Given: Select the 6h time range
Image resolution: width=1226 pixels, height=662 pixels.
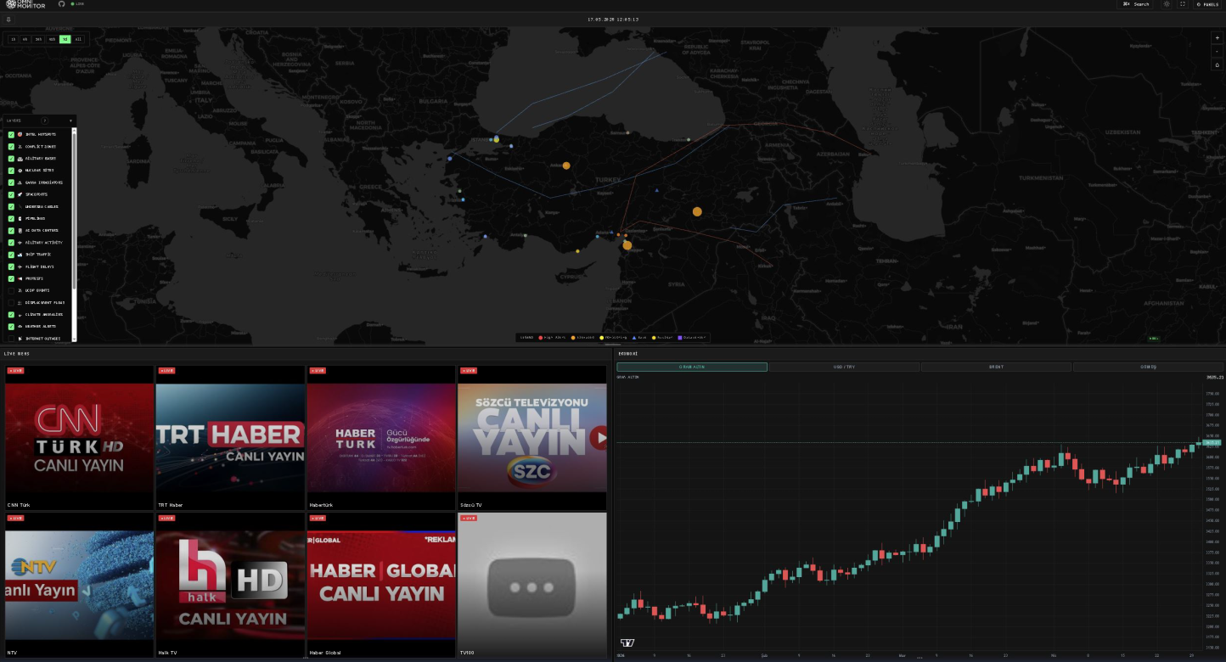Looking at the screenshot, I should pyautogui.click(x=25, y=39).
